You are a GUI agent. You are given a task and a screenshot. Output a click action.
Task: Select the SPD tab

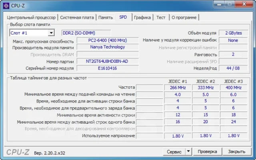click(x=123, y=17)
